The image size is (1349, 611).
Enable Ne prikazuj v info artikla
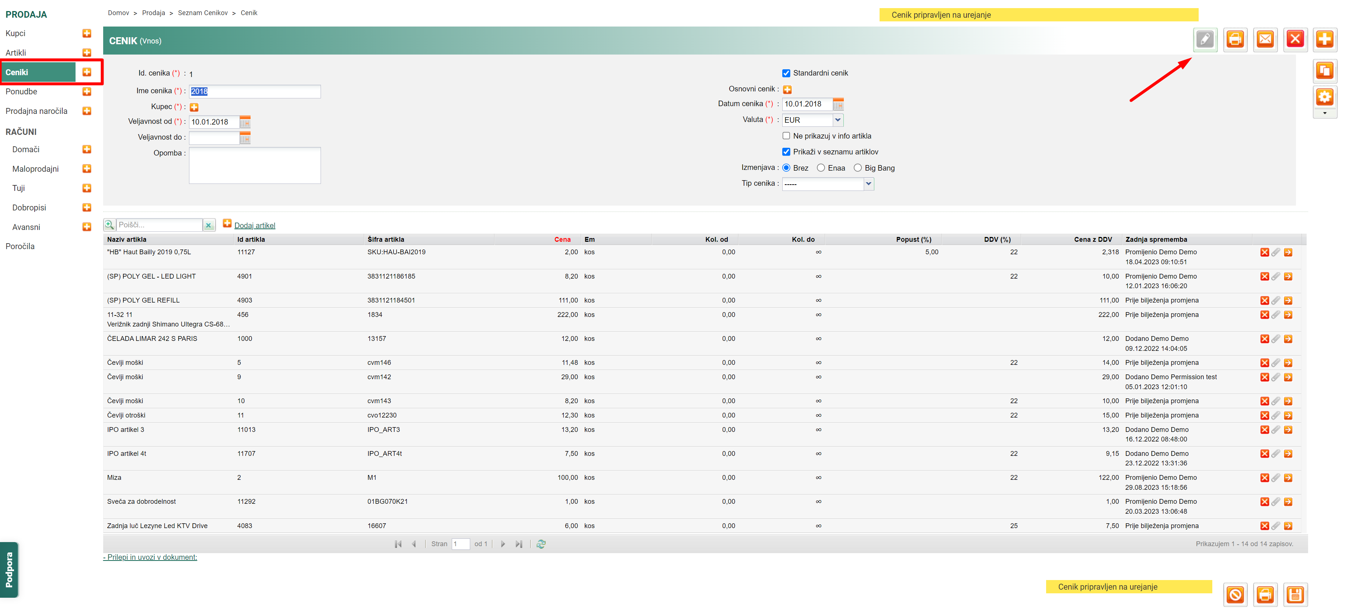tap(786, 136)
